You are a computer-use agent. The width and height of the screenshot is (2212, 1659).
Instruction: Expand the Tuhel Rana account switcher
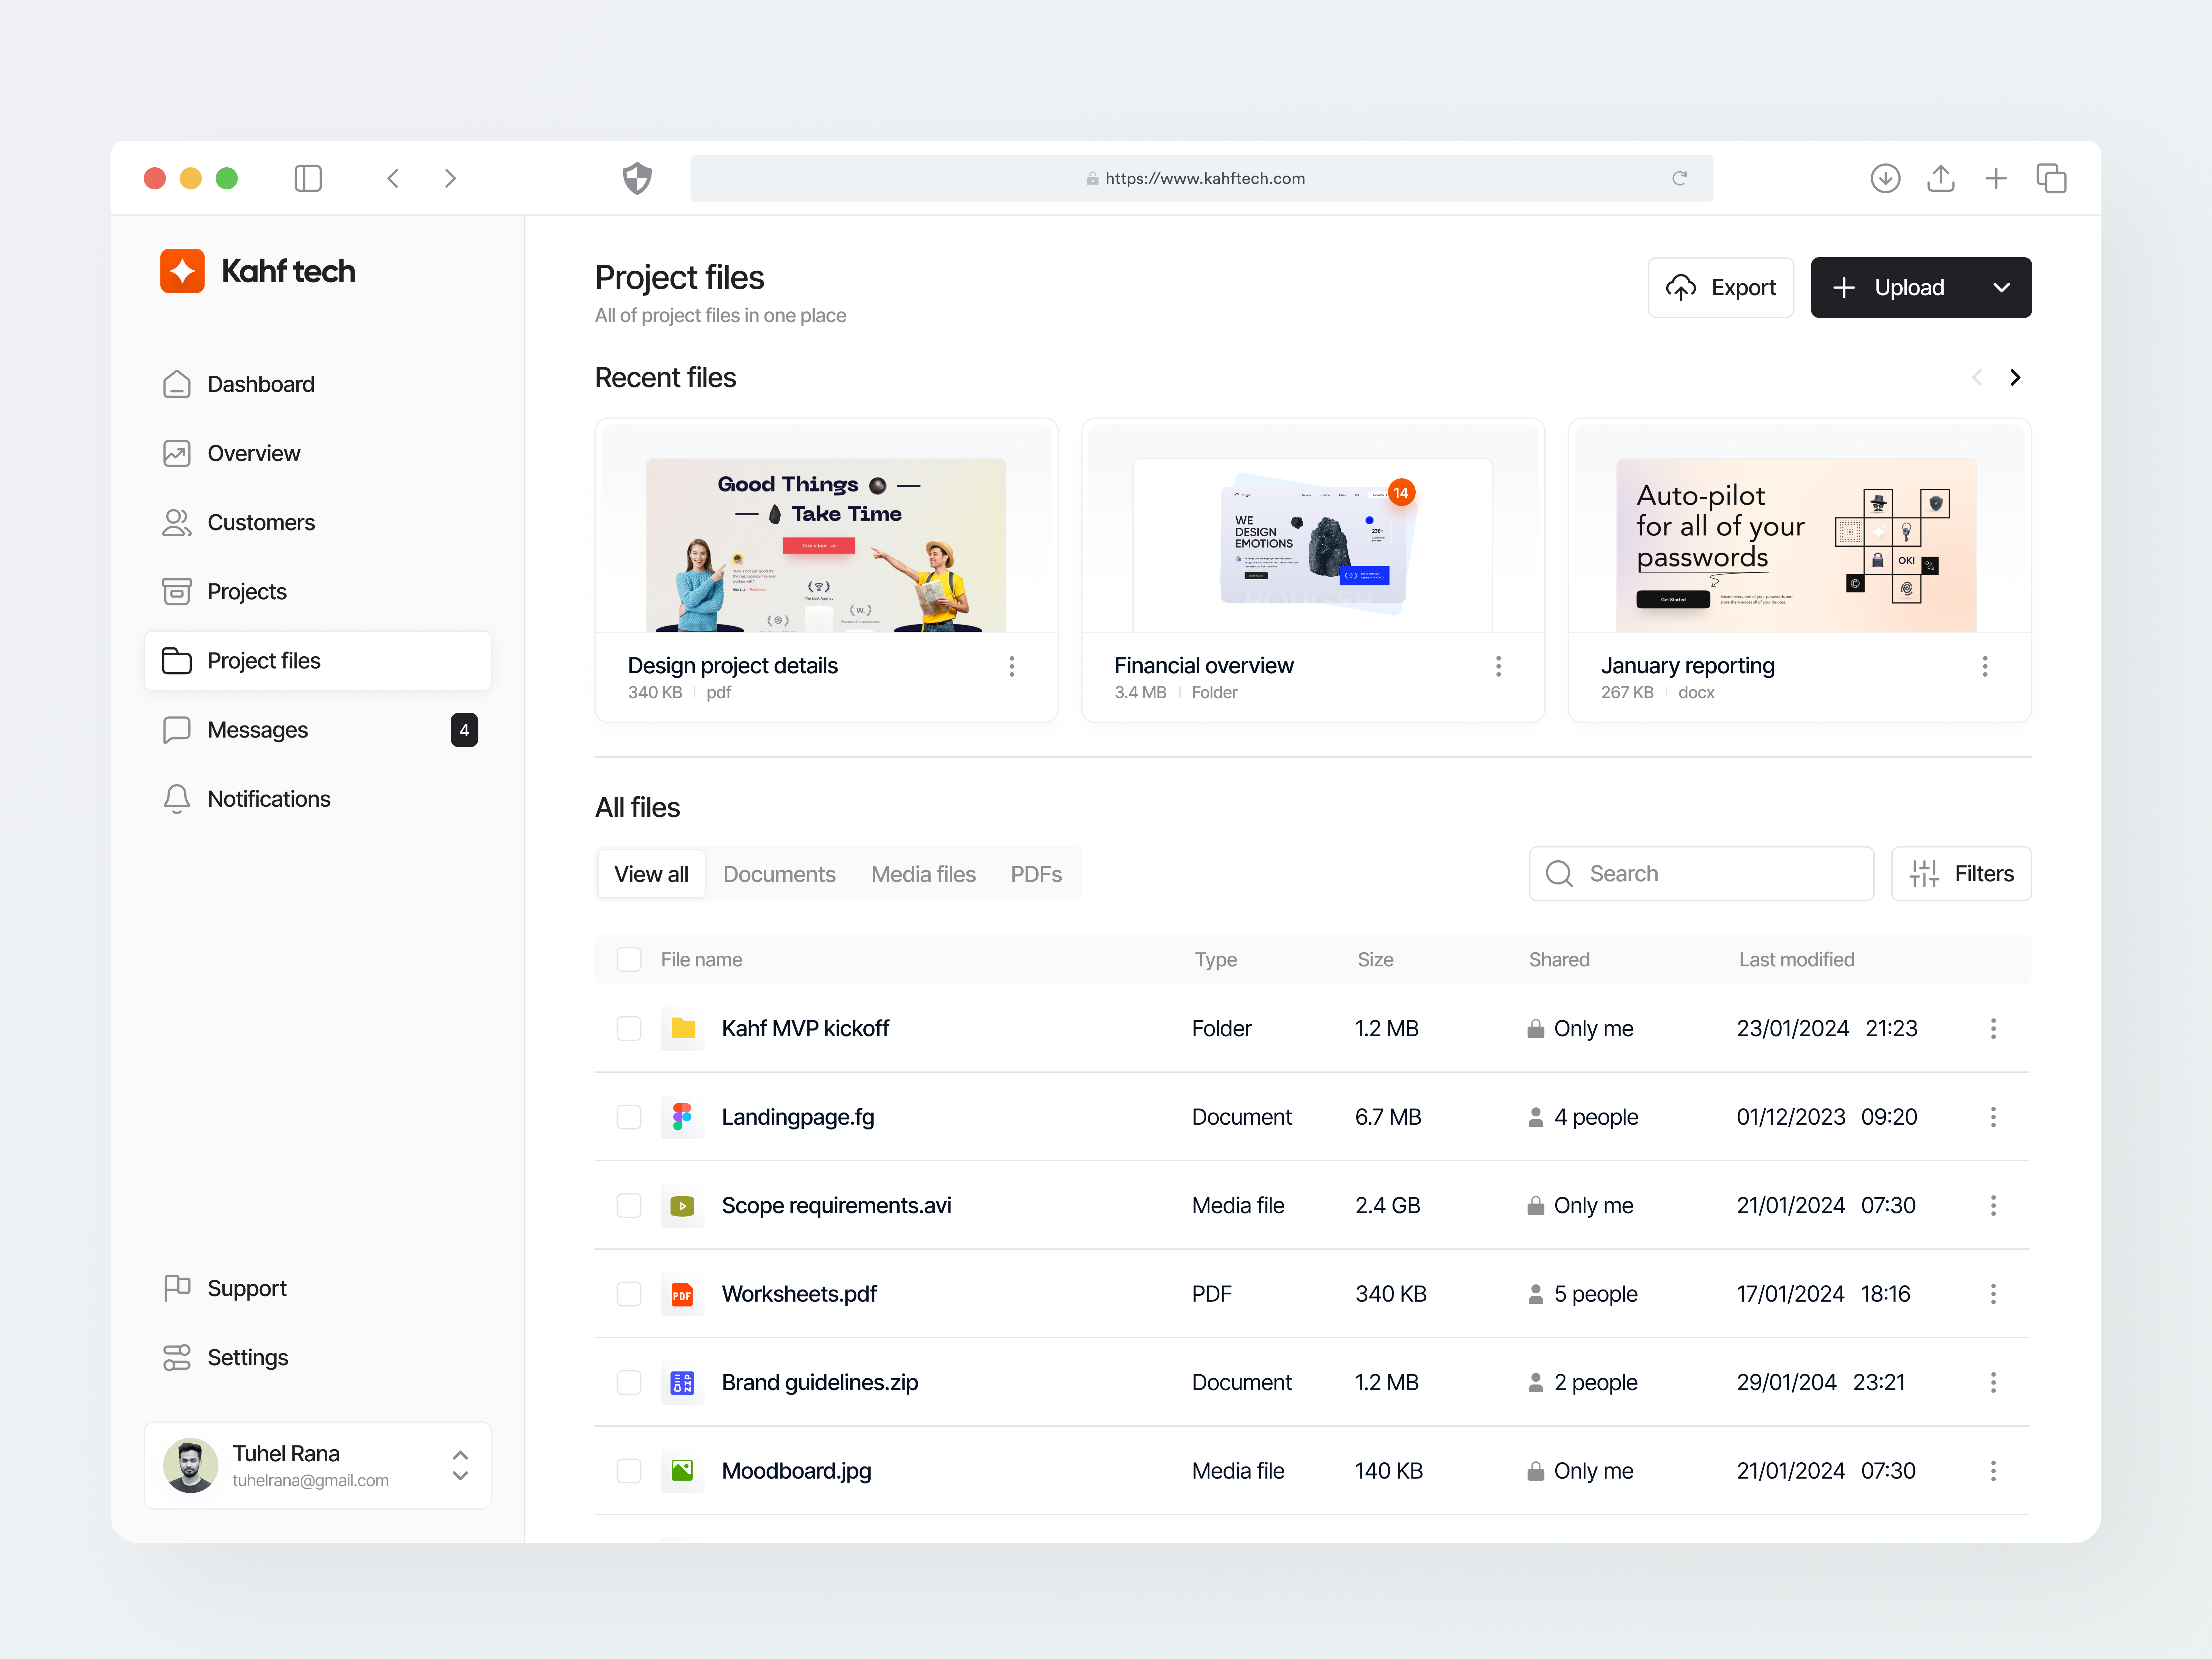[x=460, y=1465]
